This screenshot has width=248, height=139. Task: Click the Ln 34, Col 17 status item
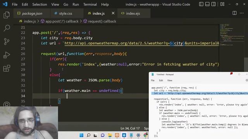click(130, 129)
